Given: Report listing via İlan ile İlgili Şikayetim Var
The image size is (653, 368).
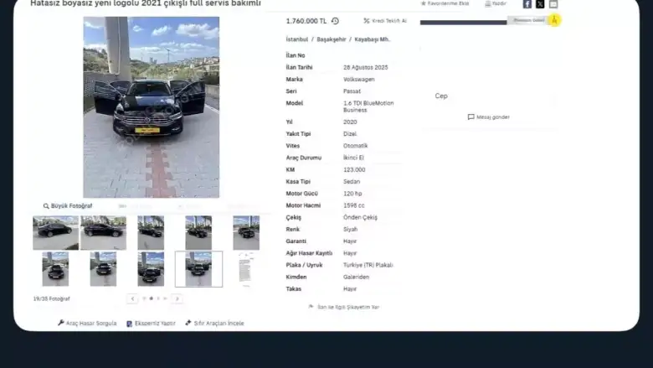Looking at the screenshot, I should click(344, 307).
